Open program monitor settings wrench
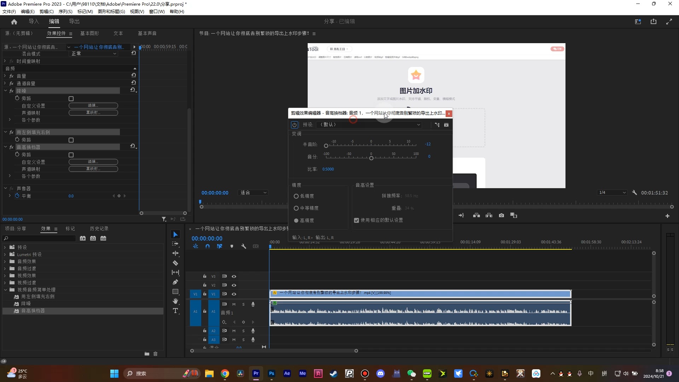This screenshot has width=679, height=382. pos(634,193)
